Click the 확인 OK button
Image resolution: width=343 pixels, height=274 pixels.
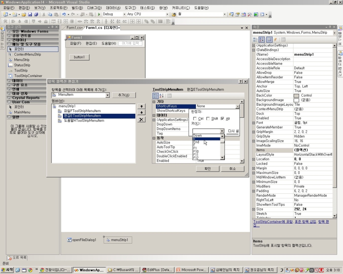coord(208,169)
